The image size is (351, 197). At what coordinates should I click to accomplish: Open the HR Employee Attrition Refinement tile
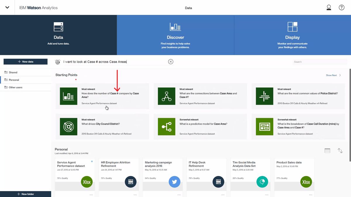pos(118,177)
